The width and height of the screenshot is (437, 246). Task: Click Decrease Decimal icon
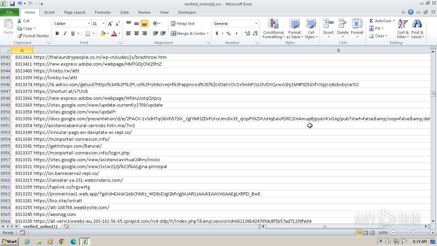255,33
